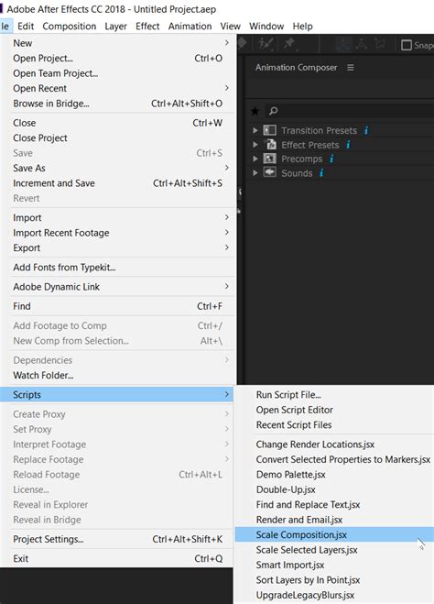Click the magnifier search icon in Animation Composer

click(273, 111)
